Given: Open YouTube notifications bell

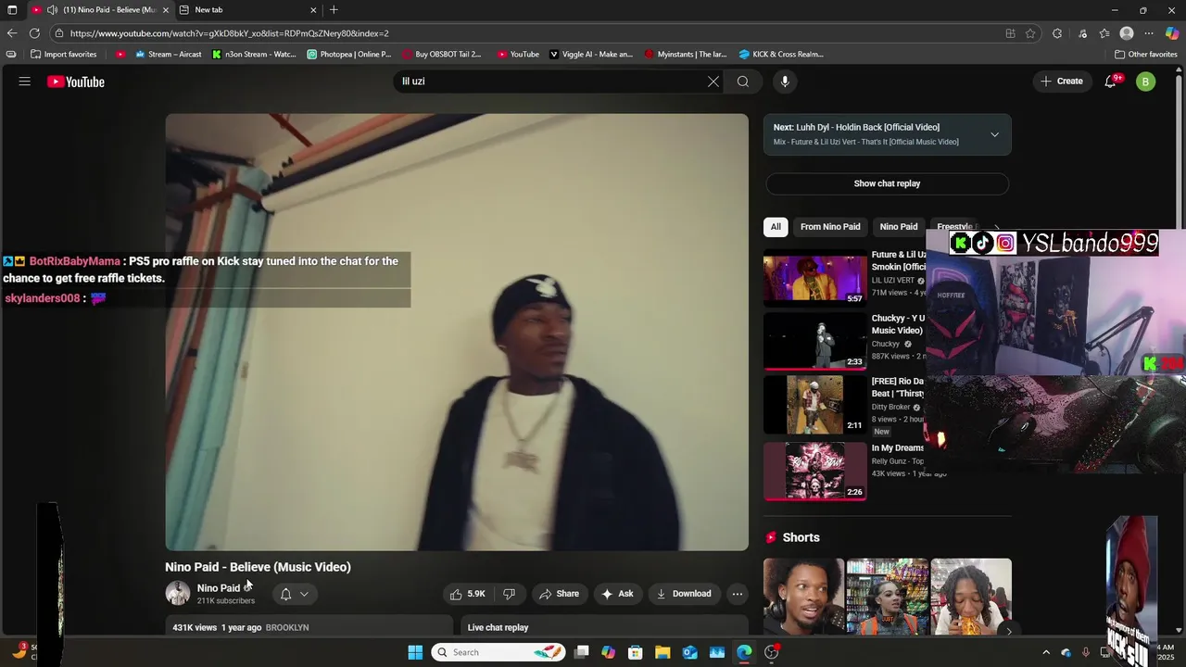Looking at the screenshot, I should pos(1111,82).
